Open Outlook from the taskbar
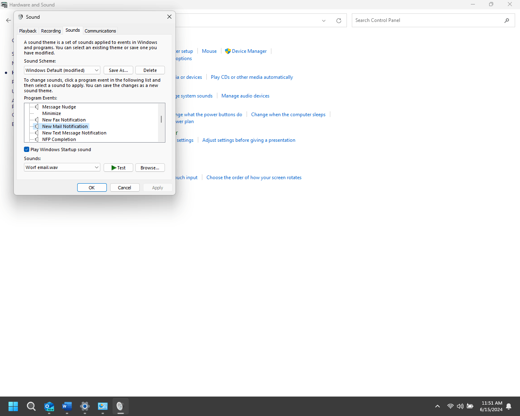This screenshot has height=416, width=520. (49, 406)
